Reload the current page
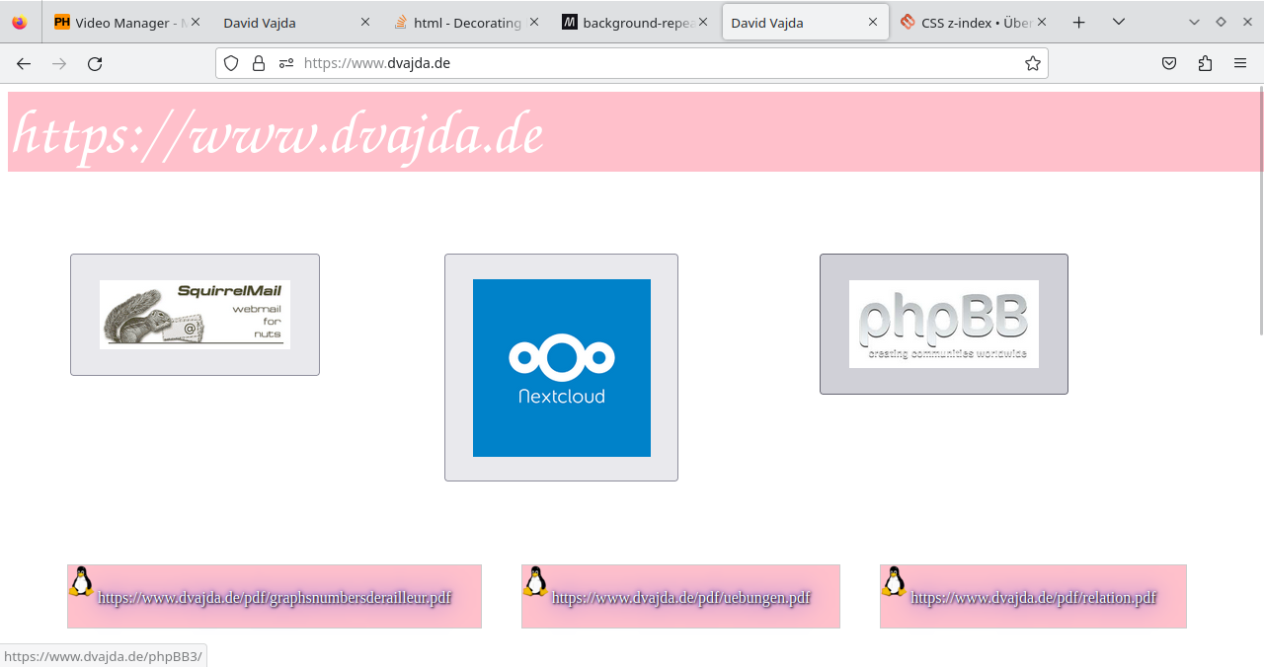Image resolution: width=1264 pixels, height=667 pixels. [x=95, y=63]
